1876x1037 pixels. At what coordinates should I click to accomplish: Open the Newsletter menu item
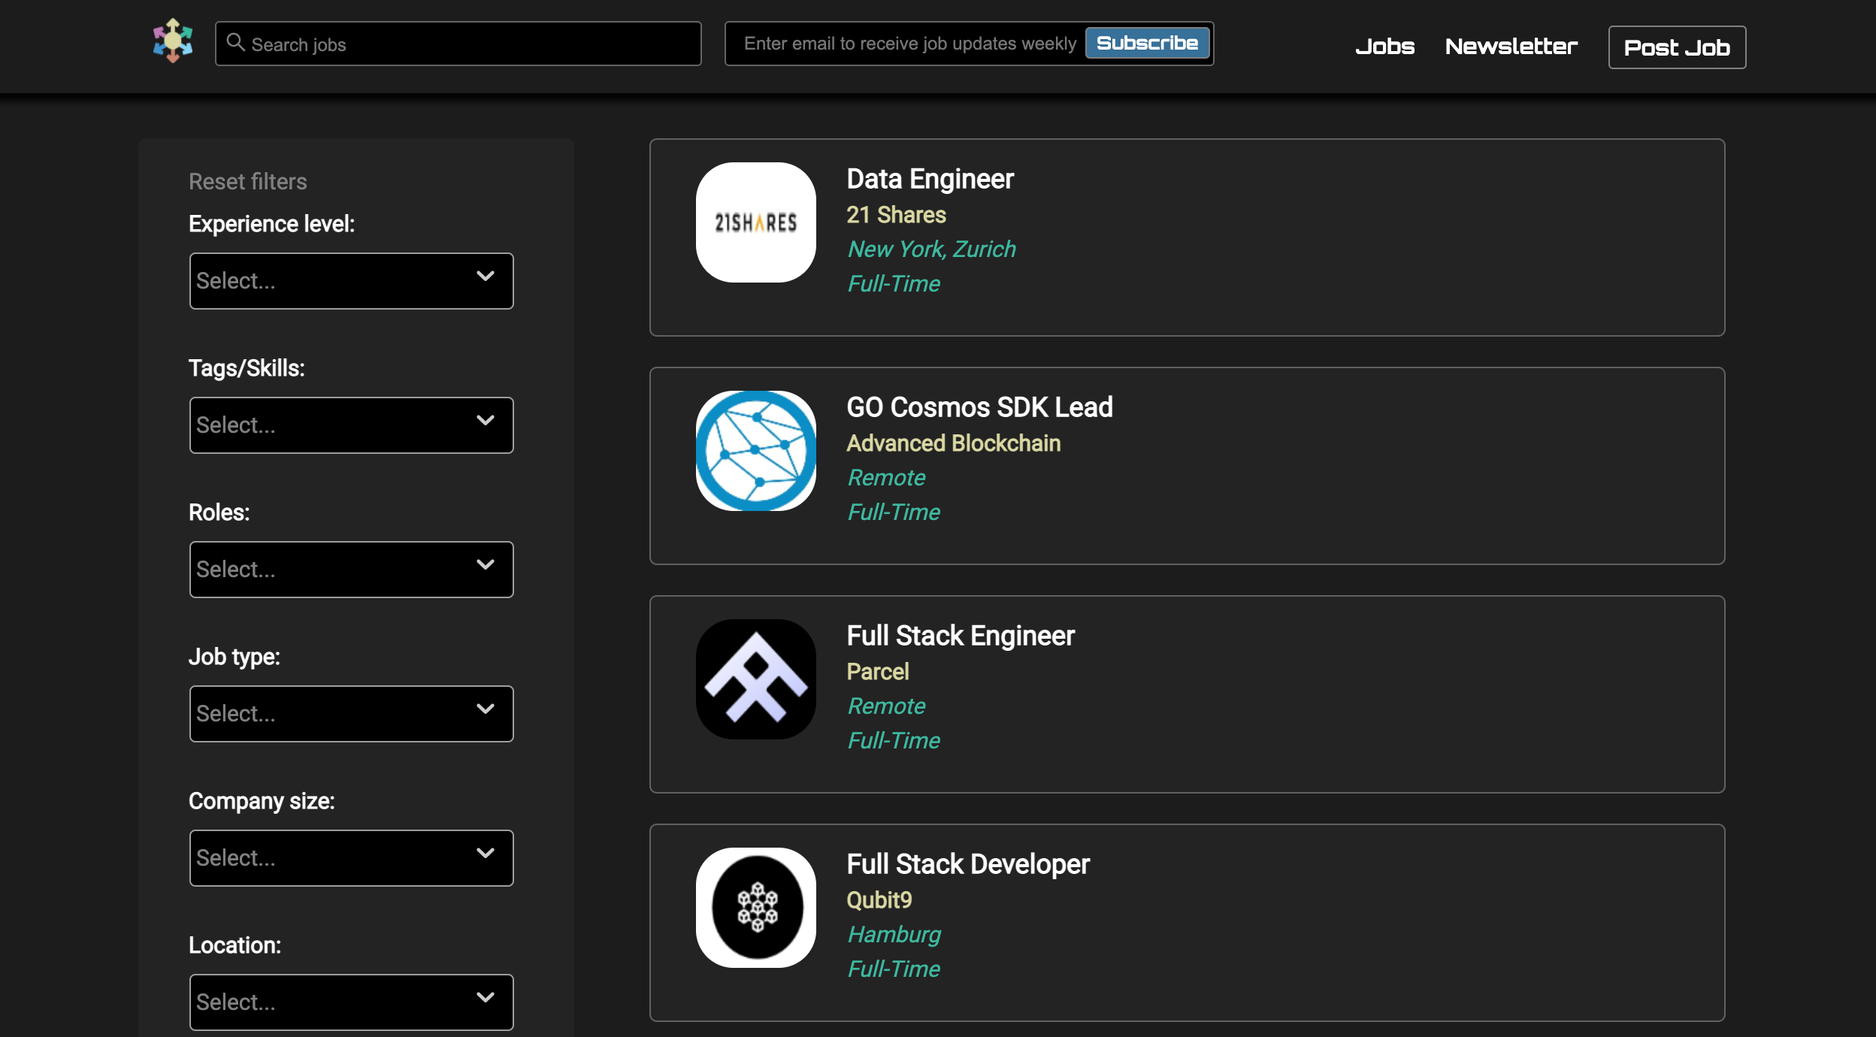(1511, 47)
